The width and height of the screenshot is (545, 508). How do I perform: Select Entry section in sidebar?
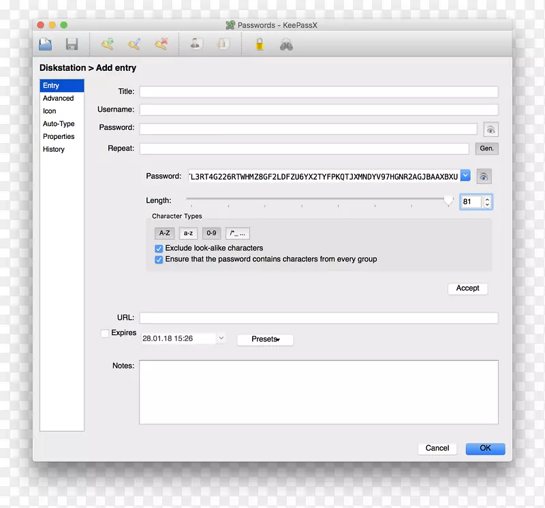62,86
